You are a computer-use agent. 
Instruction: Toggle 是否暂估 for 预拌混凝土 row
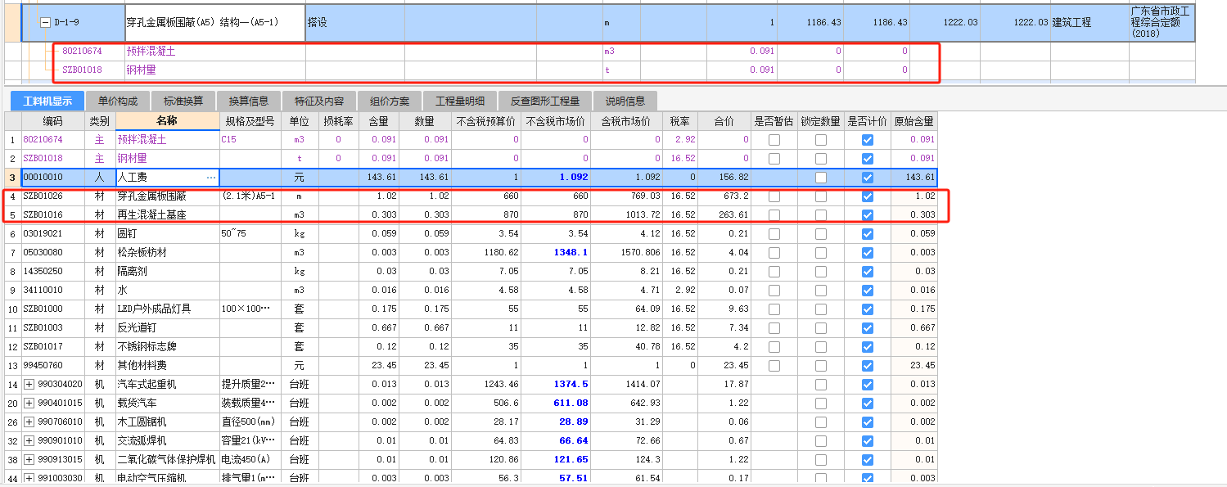(774, 140)
